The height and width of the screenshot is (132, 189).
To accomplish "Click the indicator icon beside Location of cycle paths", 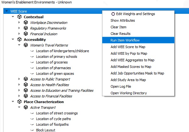I will coord(32,119).
